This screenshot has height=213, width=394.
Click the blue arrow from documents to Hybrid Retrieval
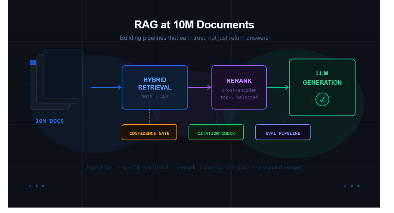coord(106,87)
